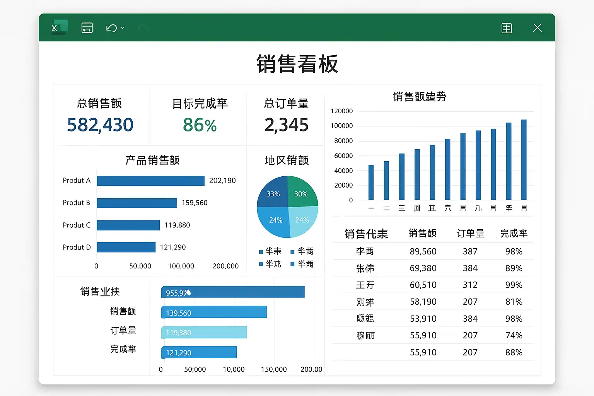Select the green 30% pie slice
The width and height of the screenshot is (594, 396).
tap(301, 193)
